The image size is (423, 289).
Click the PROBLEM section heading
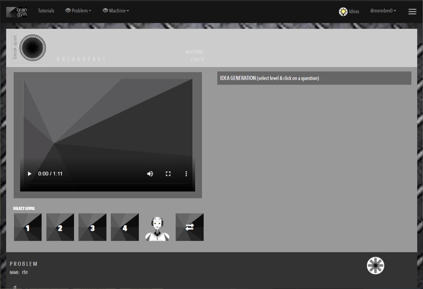(x=24, y=264)
